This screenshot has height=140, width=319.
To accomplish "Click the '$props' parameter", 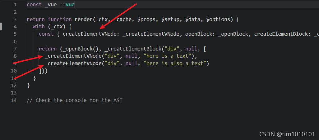I will point(146,20).
